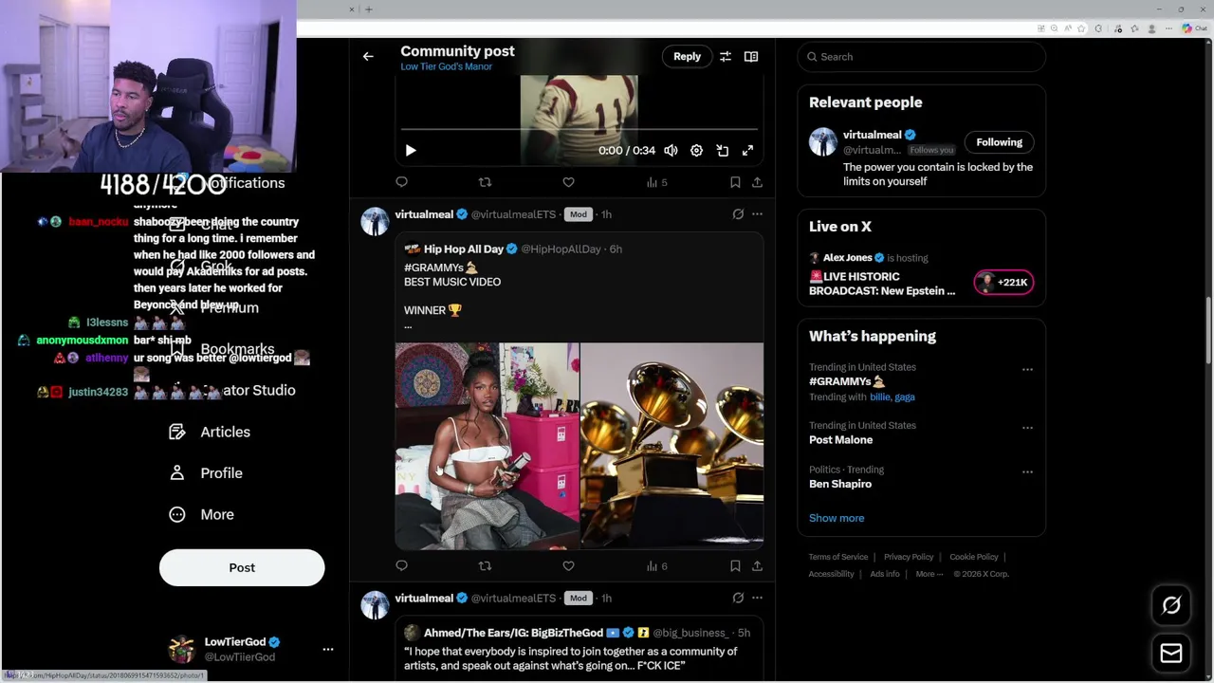Reply to the top video post
This screenshot has width=1214, height=683.
[x=401, y=182]
